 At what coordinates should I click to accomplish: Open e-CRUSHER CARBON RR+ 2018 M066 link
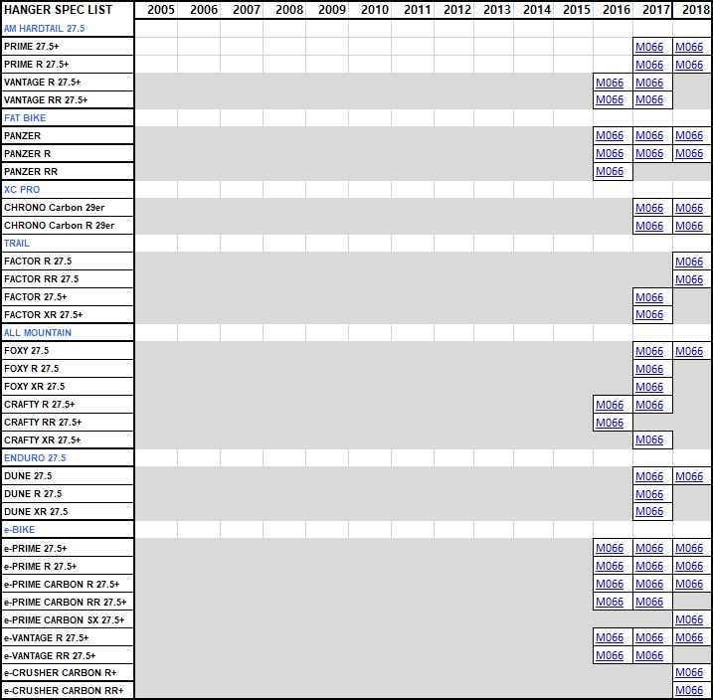[x=689, y=690]
